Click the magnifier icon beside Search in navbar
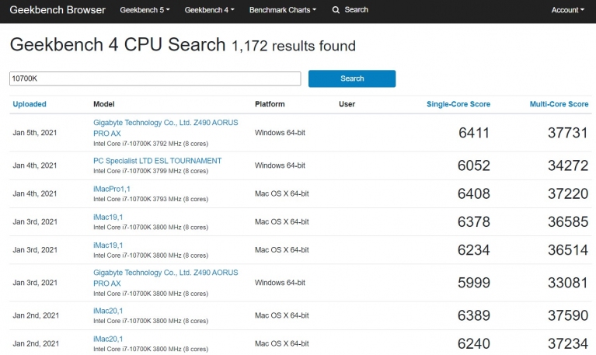 point(336,10)
